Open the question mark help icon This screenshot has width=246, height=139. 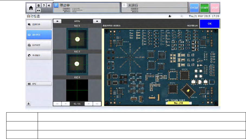44,6
